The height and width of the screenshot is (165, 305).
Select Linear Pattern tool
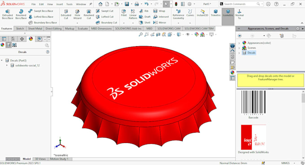pos(133,14)
